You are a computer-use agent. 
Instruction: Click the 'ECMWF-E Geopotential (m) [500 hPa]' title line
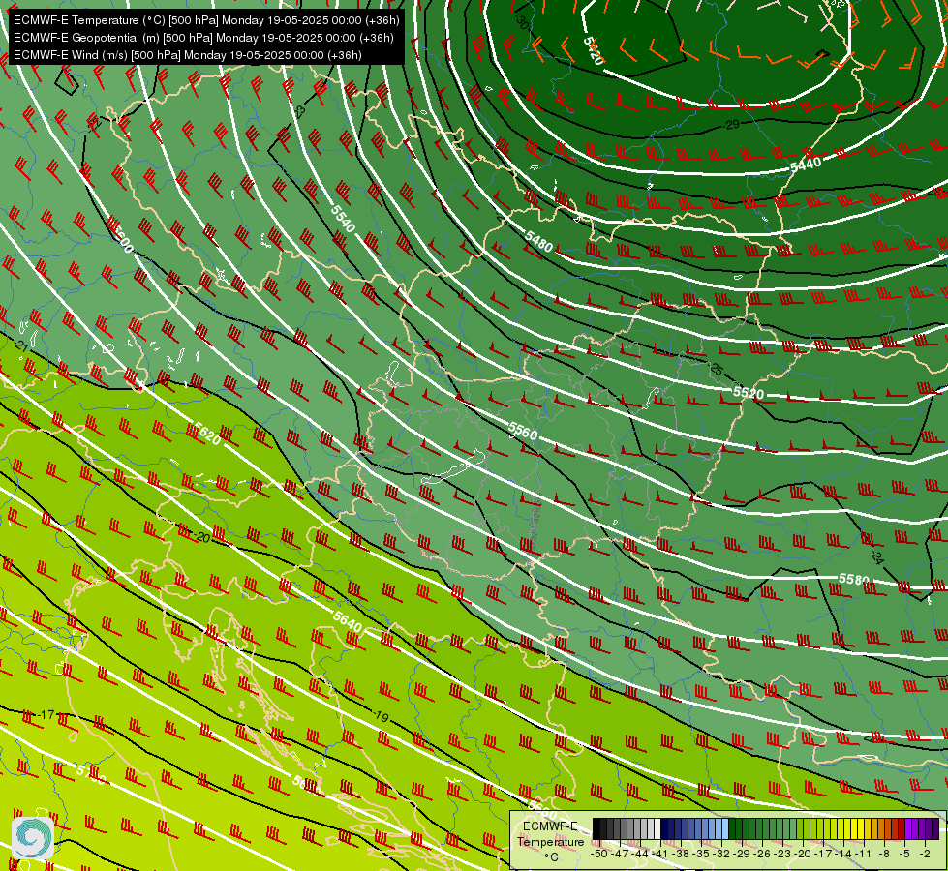point(203,38)
